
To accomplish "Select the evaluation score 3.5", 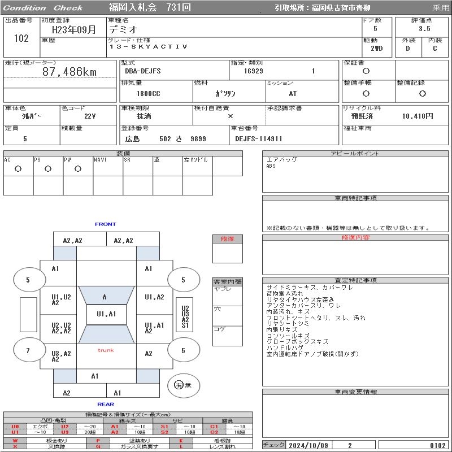I will click(x=425, y=29).
